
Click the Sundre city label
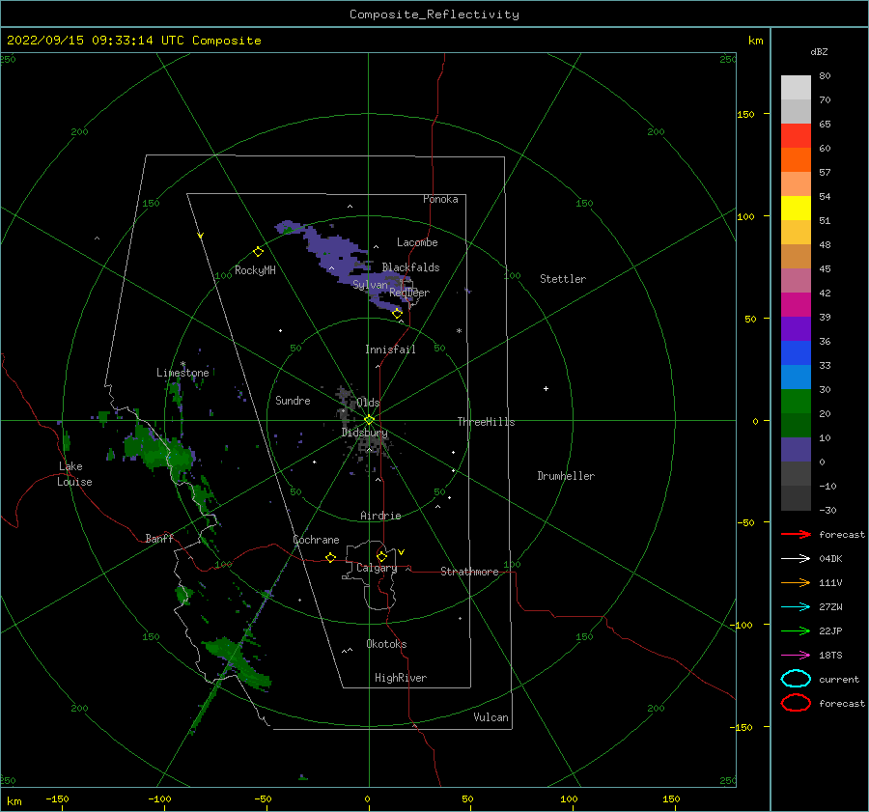click(294, 400)
